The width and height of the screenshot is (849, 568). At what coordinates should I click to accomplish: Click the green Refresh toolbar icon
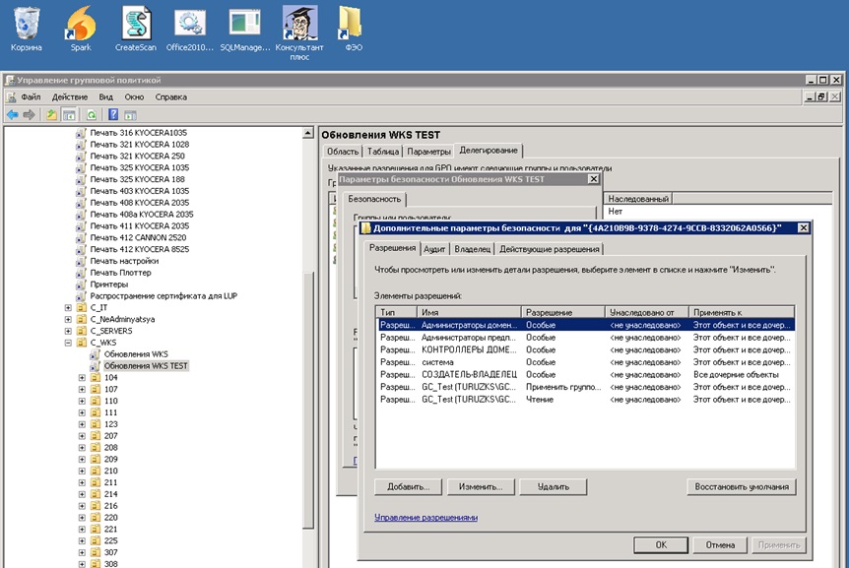point(92,114)
